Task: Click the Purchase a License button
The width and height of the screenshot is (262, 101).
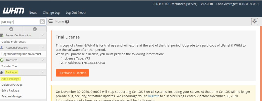Action: pos(72,73)
